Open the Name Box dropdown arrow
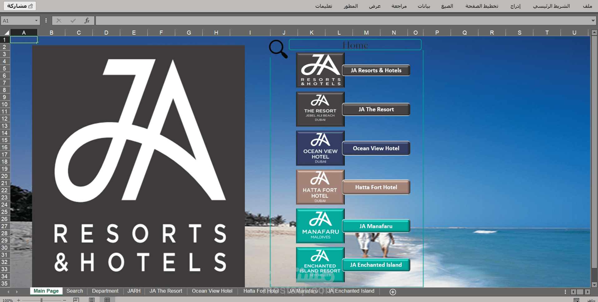 coord(36,21)
